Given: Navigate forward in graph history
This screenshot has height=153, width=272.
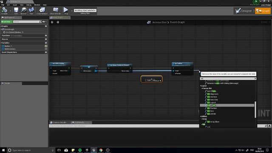Looking at the screenshot, I should 58,22.
